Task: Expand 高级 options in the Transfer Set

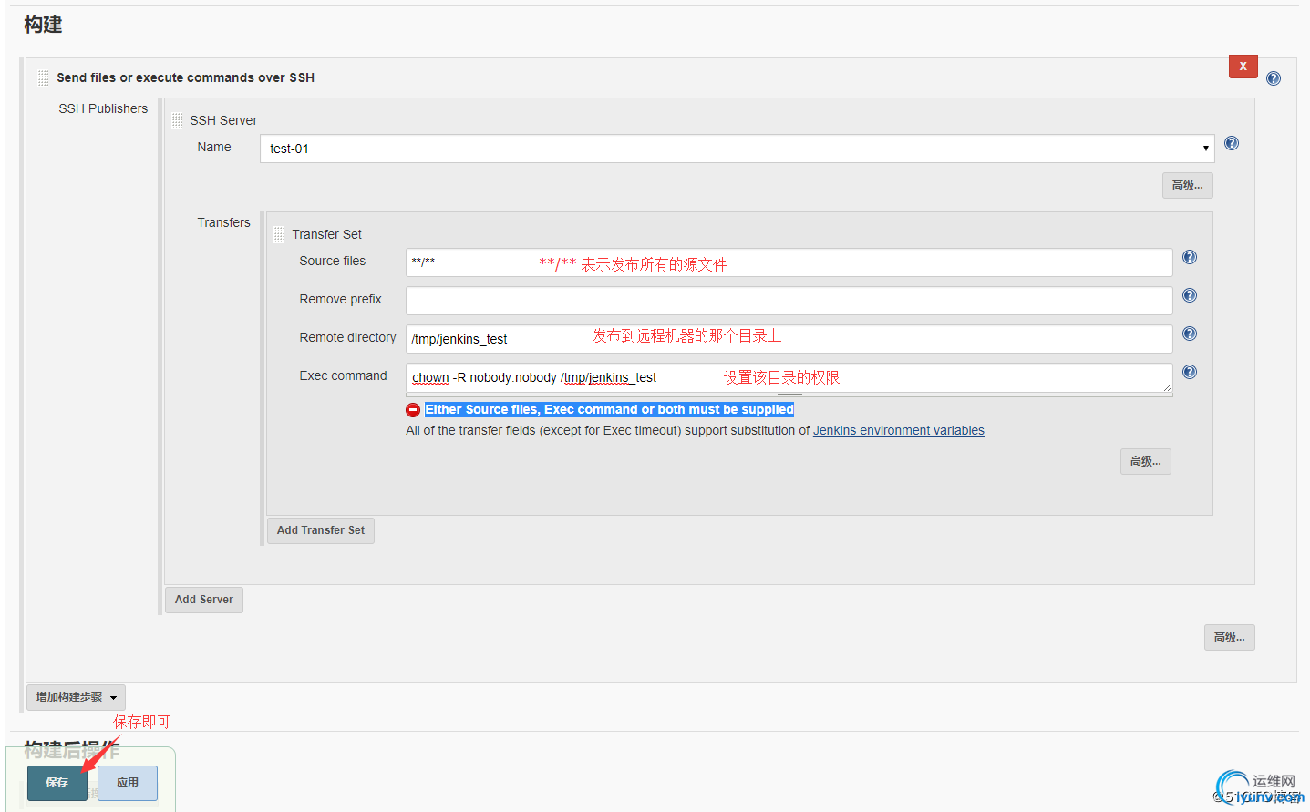Action: coord(1145,461)
